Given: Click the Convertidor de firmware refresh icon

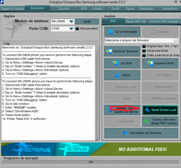Looking at the screenshot, I should 125,133.
